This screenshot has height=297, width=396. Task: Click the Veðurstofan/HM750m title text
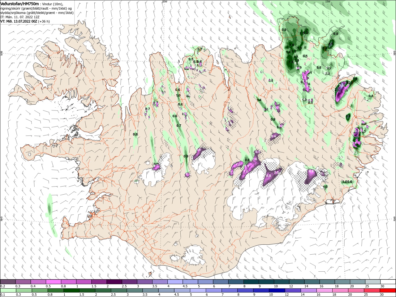point(19,4)
